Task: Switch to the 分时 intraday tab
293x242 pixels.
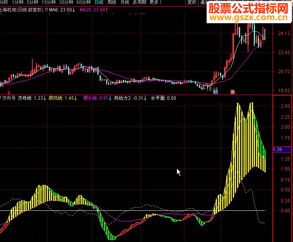Action: (4, 2)
